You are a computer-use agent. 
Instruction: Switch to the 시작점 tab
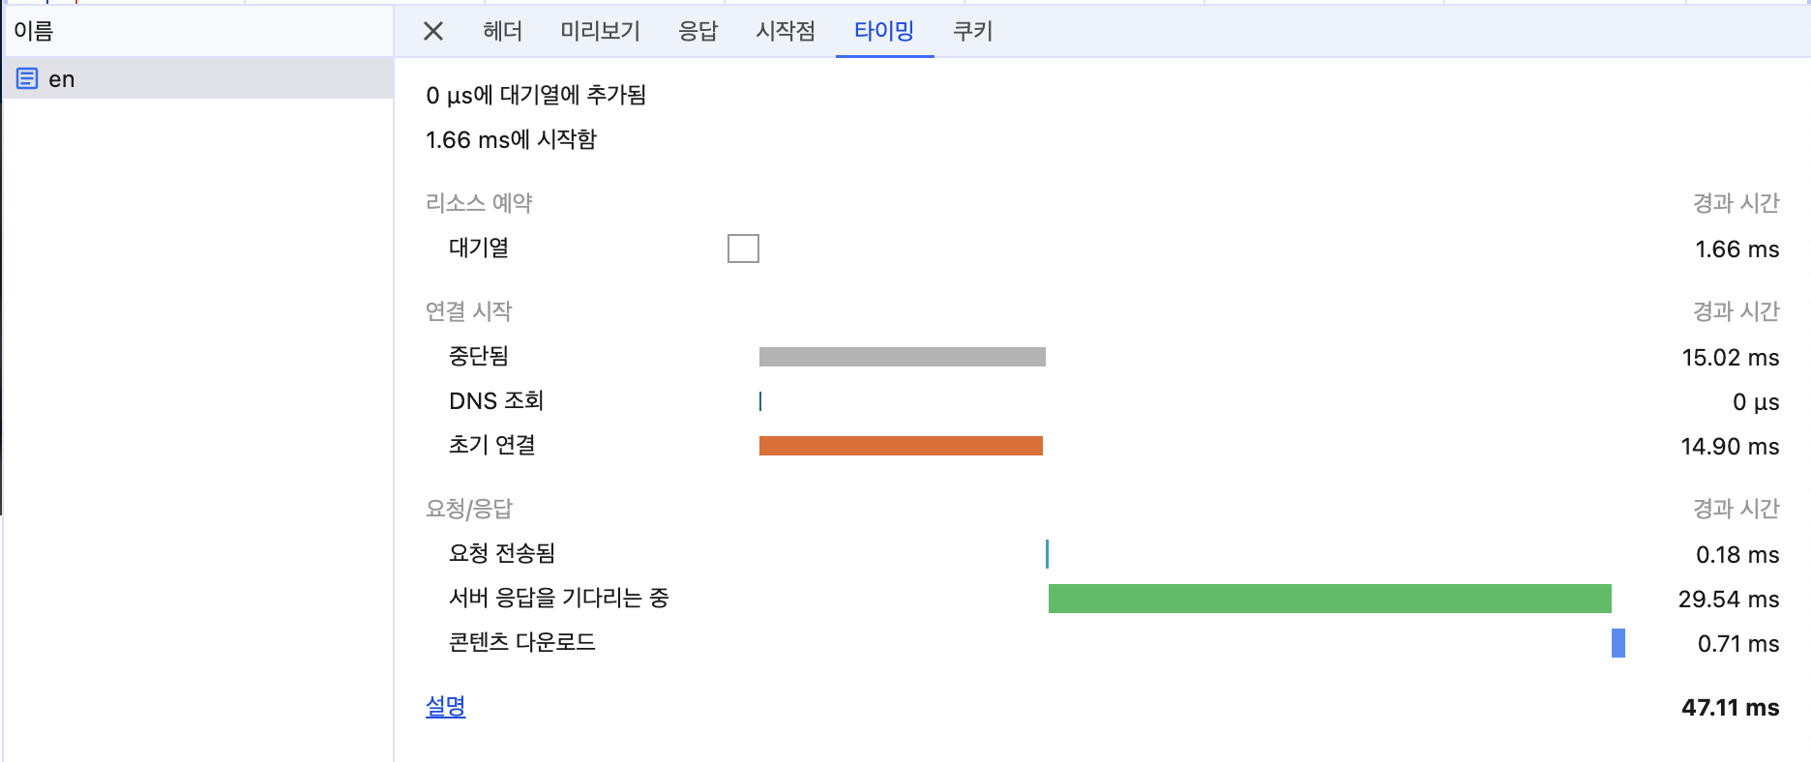pos(785,32)
